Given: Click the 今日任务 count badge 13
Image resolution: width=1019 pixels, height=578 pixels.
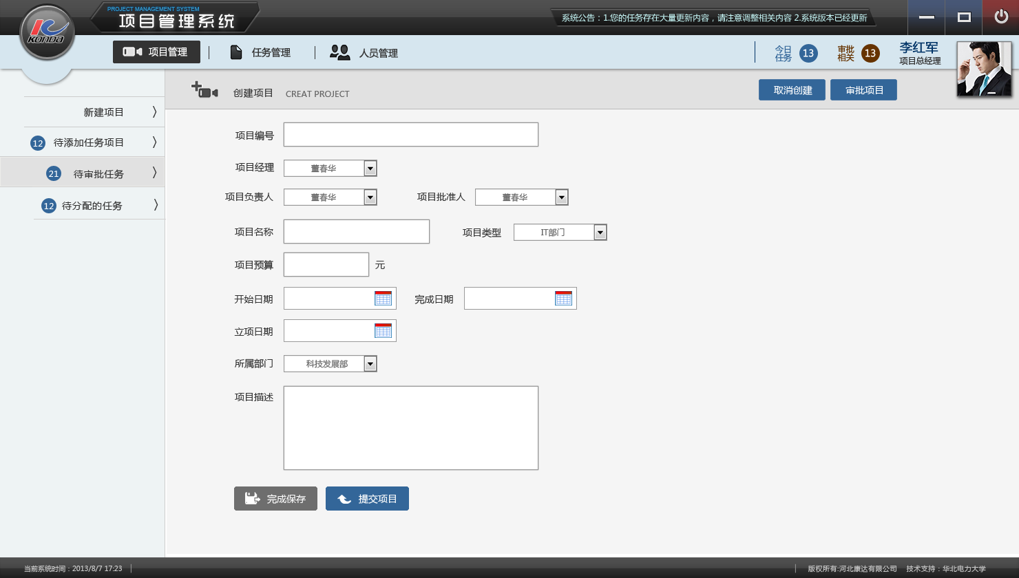Looking at the screenshot, I should pyautogui.click(x=808, y=52).
